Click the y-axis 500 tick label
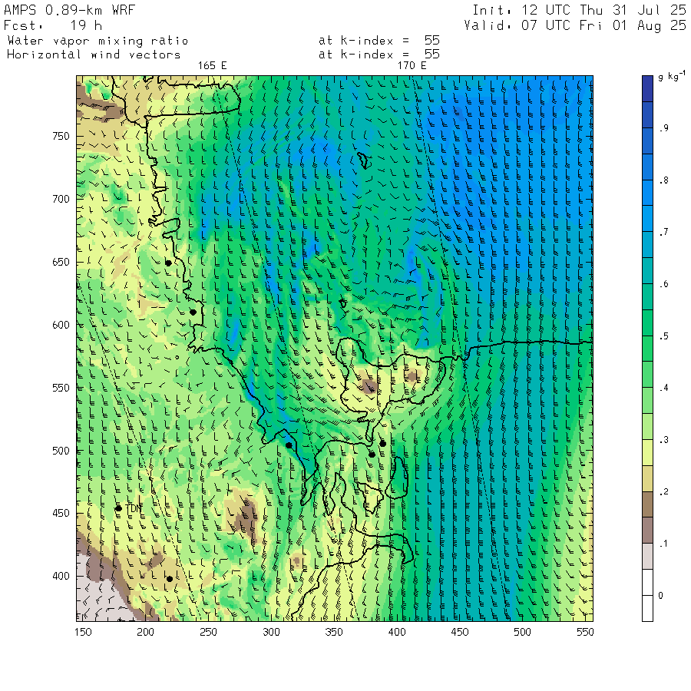The width and height of the screenshot is (691, 691). click(x=61, y=451)
